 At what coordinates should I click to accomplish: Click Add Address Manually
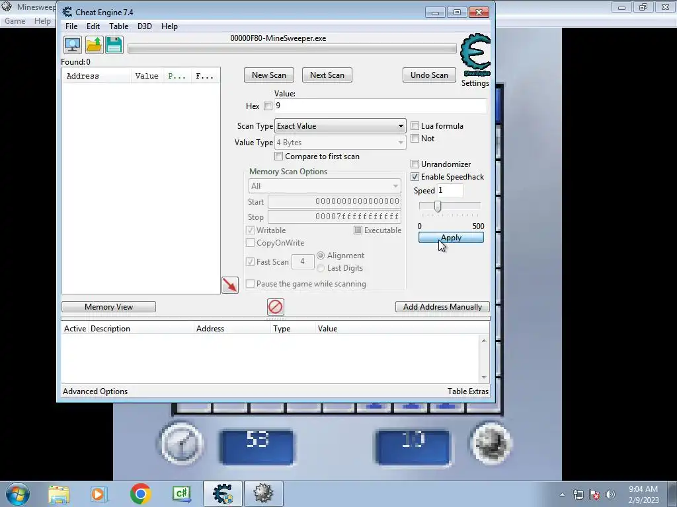pos(442,307)
